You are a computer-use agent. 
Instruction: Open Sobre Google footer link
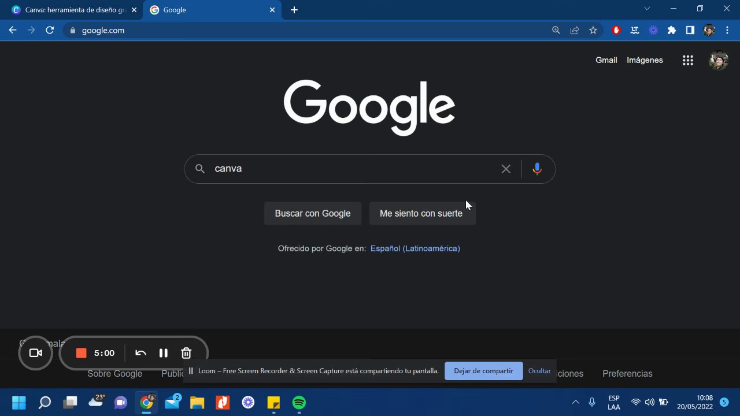coord(114,374)
